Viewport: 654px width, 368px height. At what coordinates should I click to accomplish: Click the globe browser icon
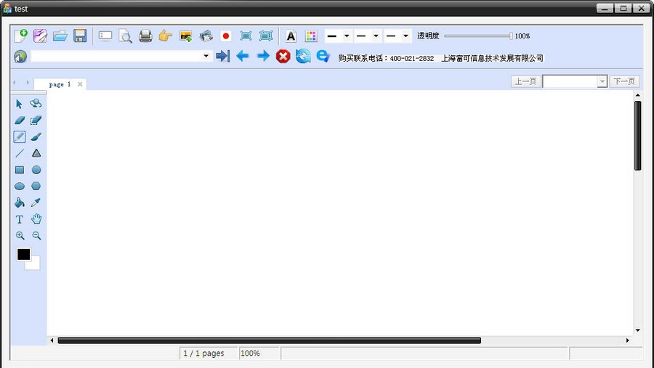pos(20,57)
